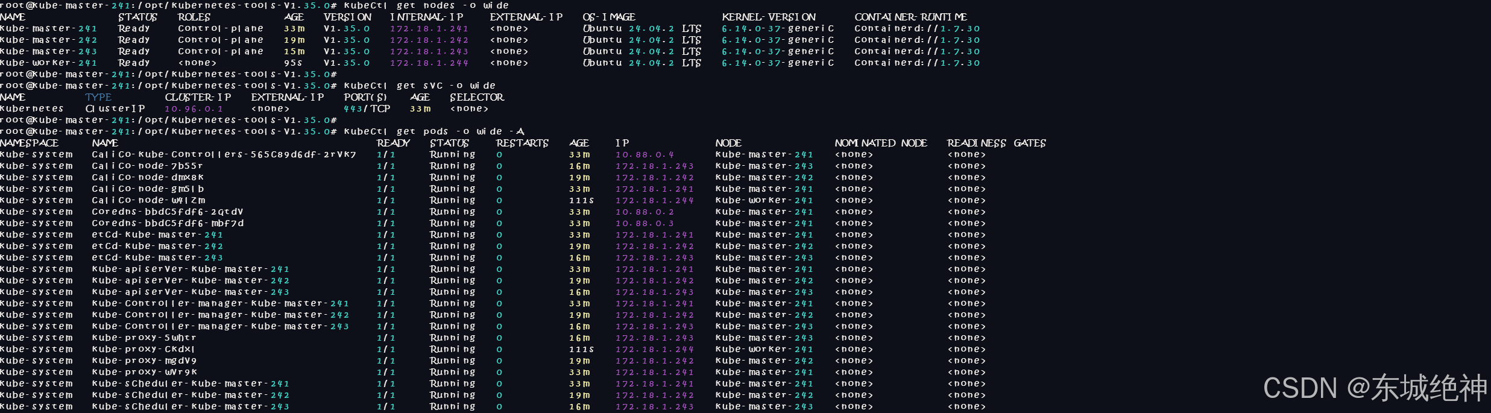1491x413 pixels.
Task: Click the NAMESPACE column header
Action: [x=30, y=143]
